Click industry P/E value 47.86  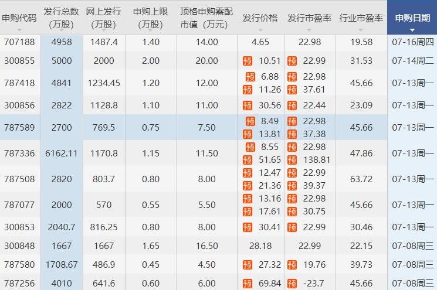pos(361,153)
